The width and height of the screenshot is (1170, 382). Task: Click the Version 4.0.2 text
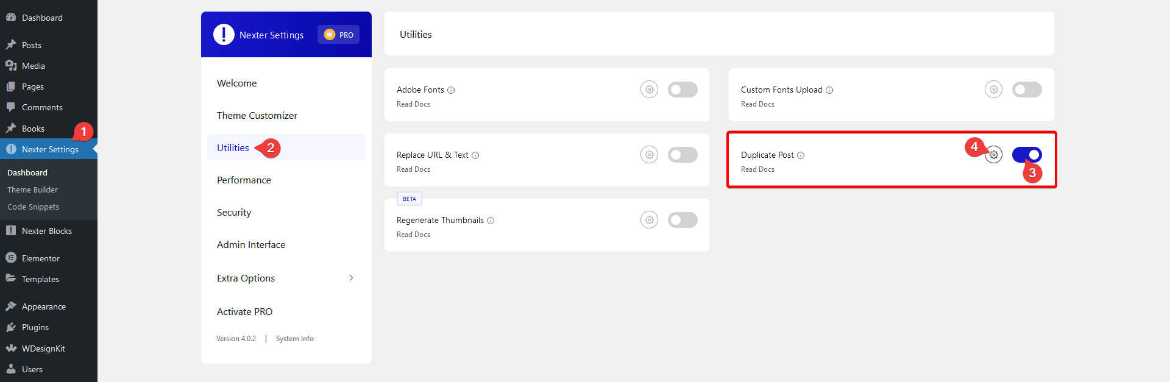236,339
